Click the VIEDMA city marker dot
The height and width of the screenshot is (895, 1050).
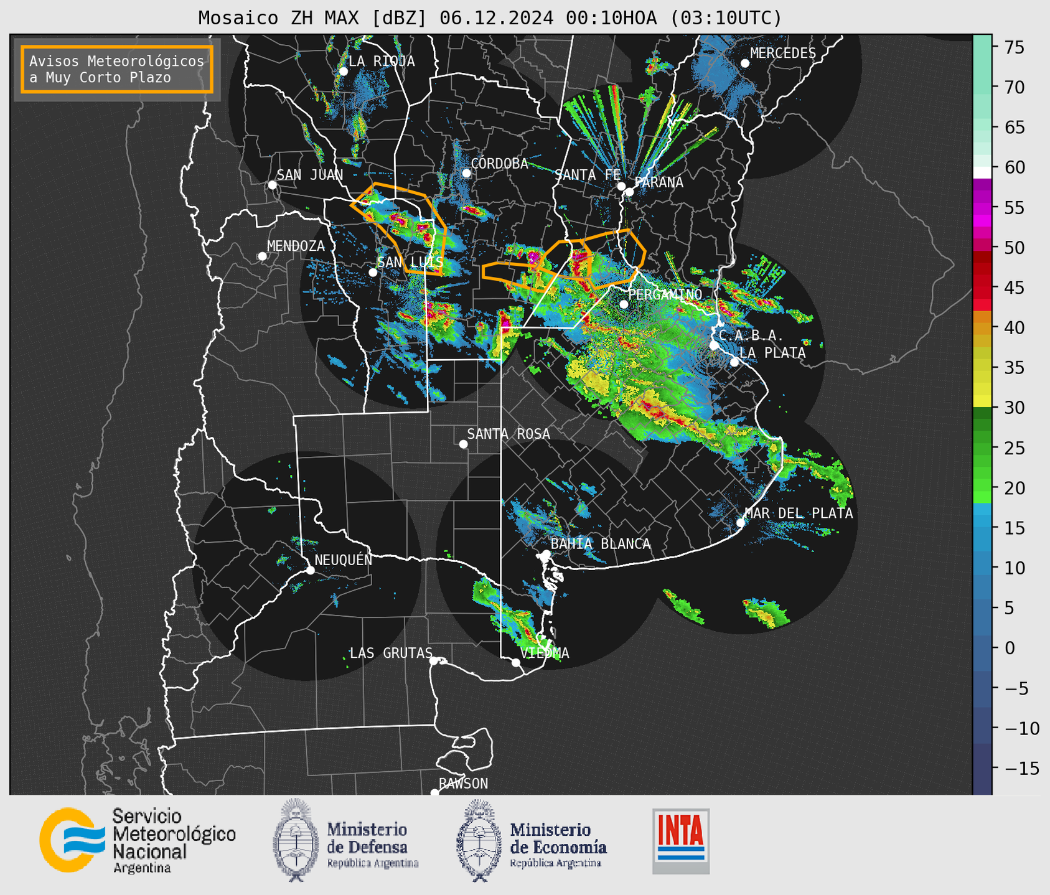(x=515, y=662)
